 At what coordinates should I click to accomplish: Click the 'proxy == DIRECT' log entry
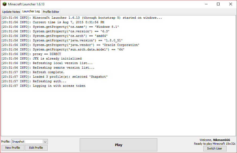point(47,54)
